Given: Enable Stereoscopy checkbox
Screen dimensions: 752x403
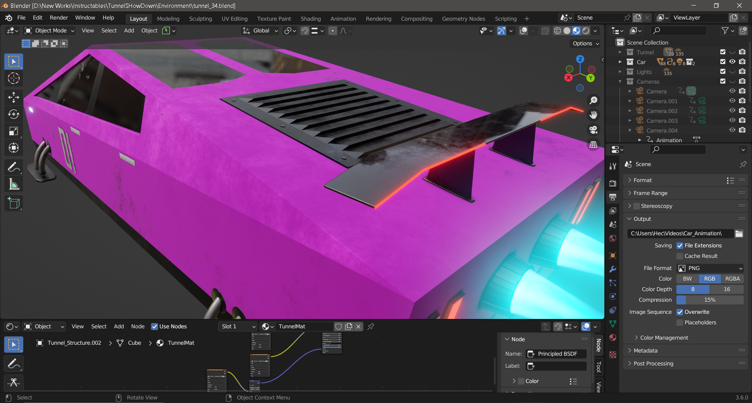Looking at the screenshot, I should [x=637, y=206].
